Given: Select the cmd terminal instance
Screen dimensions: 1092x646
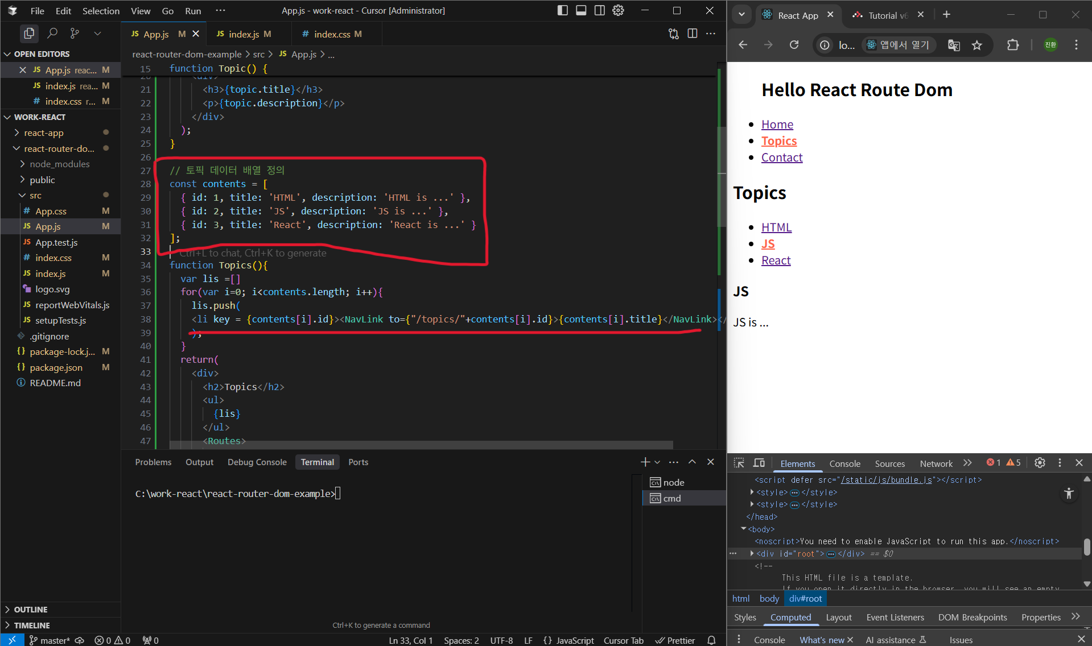Looking at the screenshot, I should pos(684,498).
